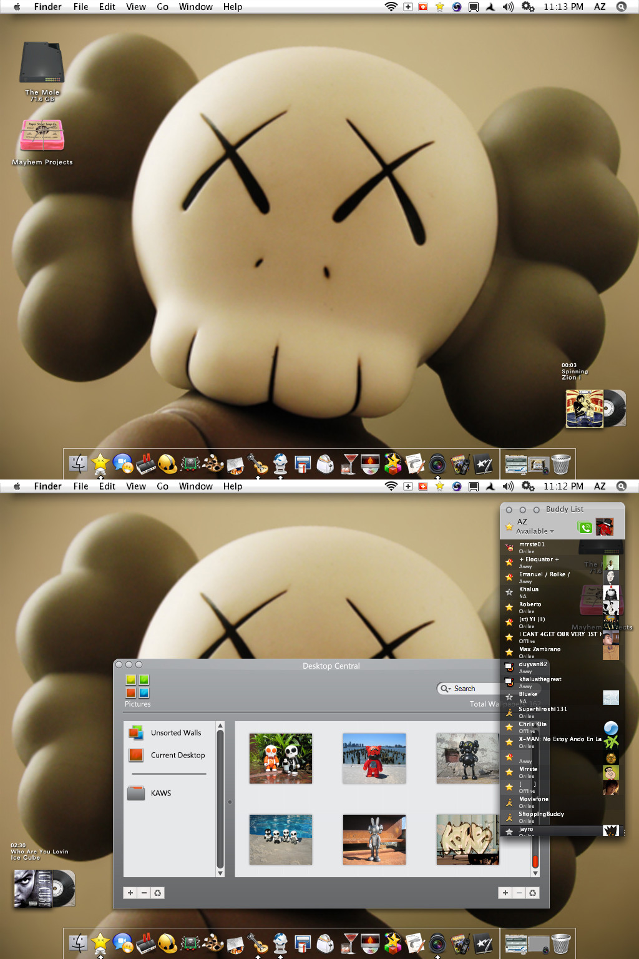Click AZ's red buddy avatar in Buddy List
Screen dimensions: 639x959
point(605,527)
